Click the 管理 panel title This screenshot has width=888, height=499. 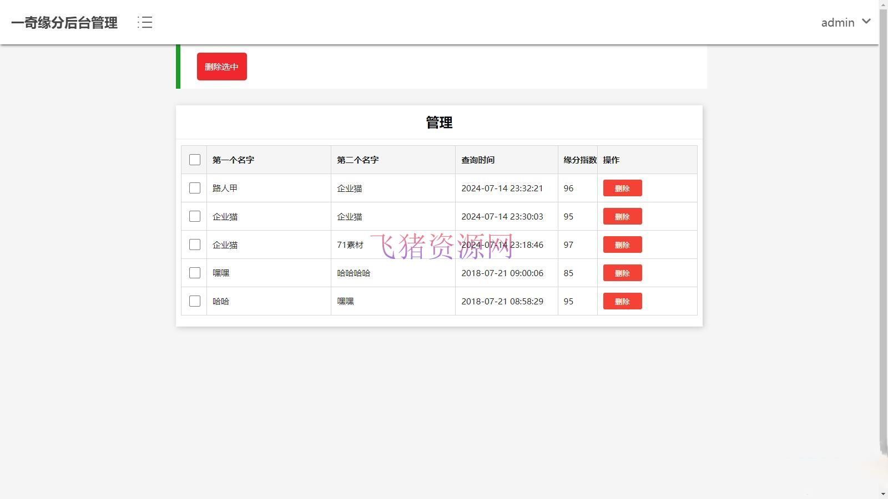tap(438, 123)
